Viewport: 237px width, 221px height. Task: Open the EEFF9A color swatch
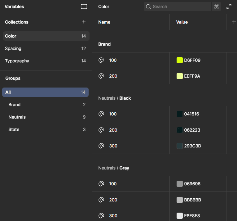click(x=180, y=76)
